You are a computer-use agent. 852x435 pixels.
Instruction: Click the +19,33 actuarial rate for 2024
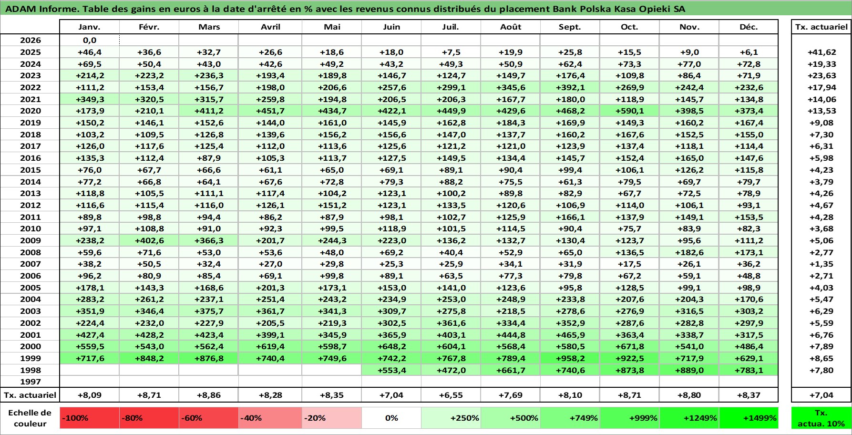[821, 64]
